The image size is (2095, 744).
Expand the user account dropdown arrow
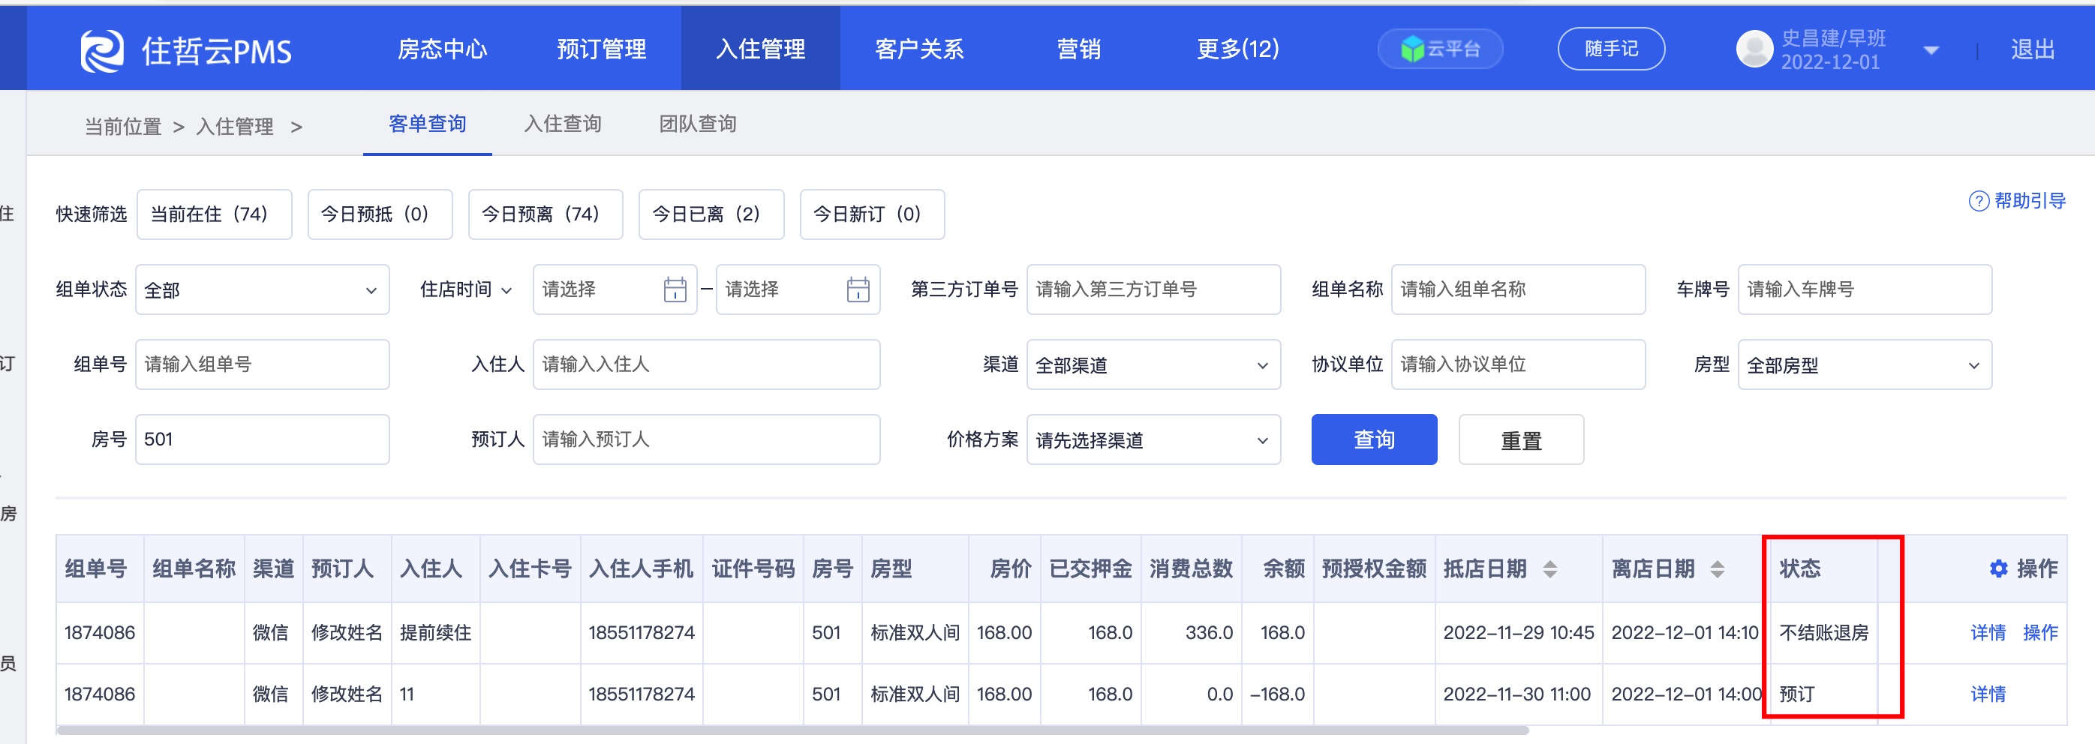(x=1931, y=50)
